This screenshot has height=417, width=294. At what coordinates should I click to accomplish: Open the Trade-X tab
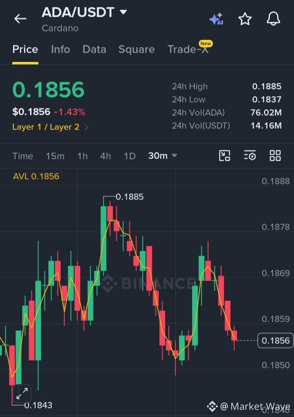click(188, 49)
